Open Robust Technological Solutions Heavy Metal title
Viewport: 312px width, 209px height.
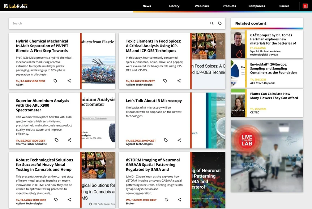coord(44,165)
